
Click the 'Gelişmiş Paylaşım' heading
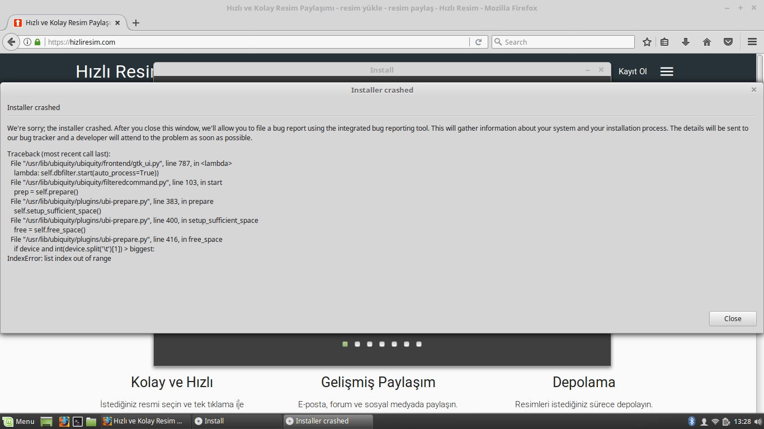378,382
